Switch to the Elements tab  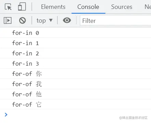click(x=53, y=7)
